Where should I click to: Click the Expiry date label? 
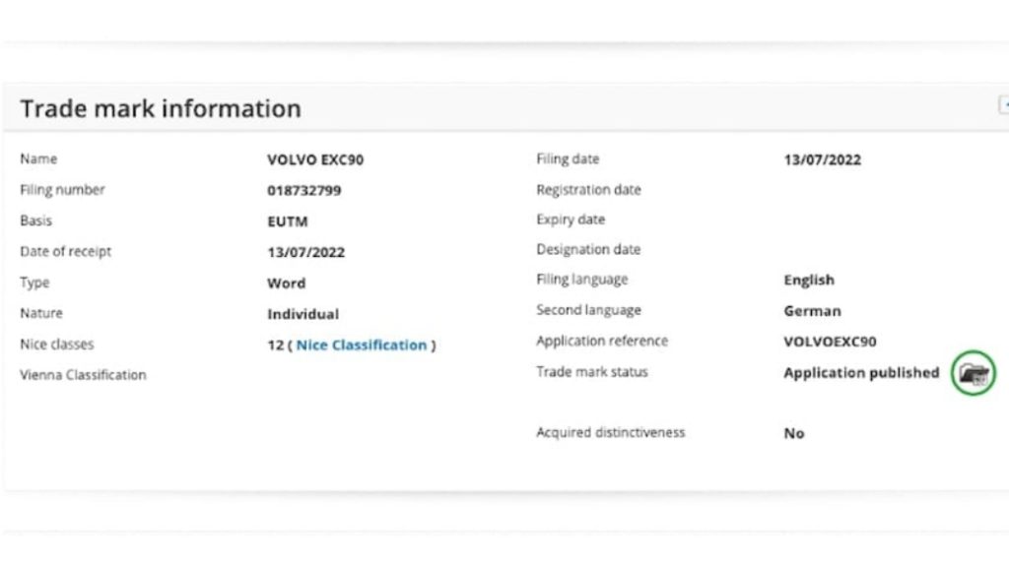coord(571,220)
